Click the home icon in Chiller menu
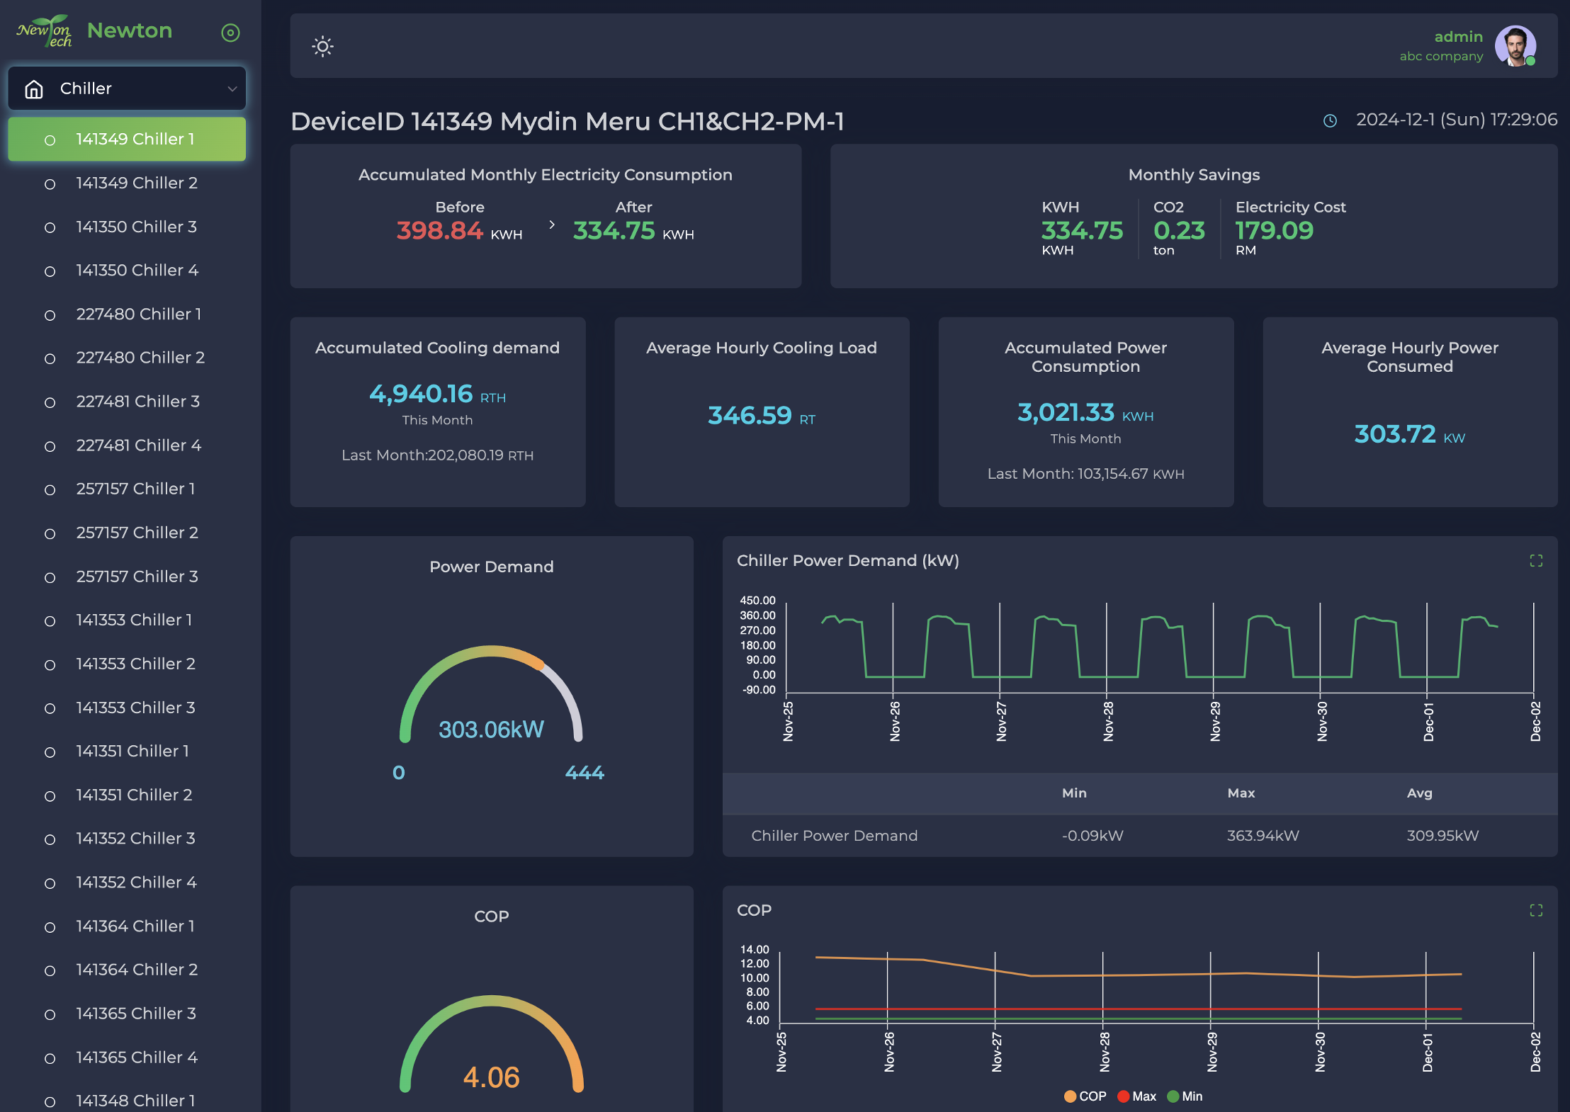The image size is (1570, 1112). (x=34, y=89)
